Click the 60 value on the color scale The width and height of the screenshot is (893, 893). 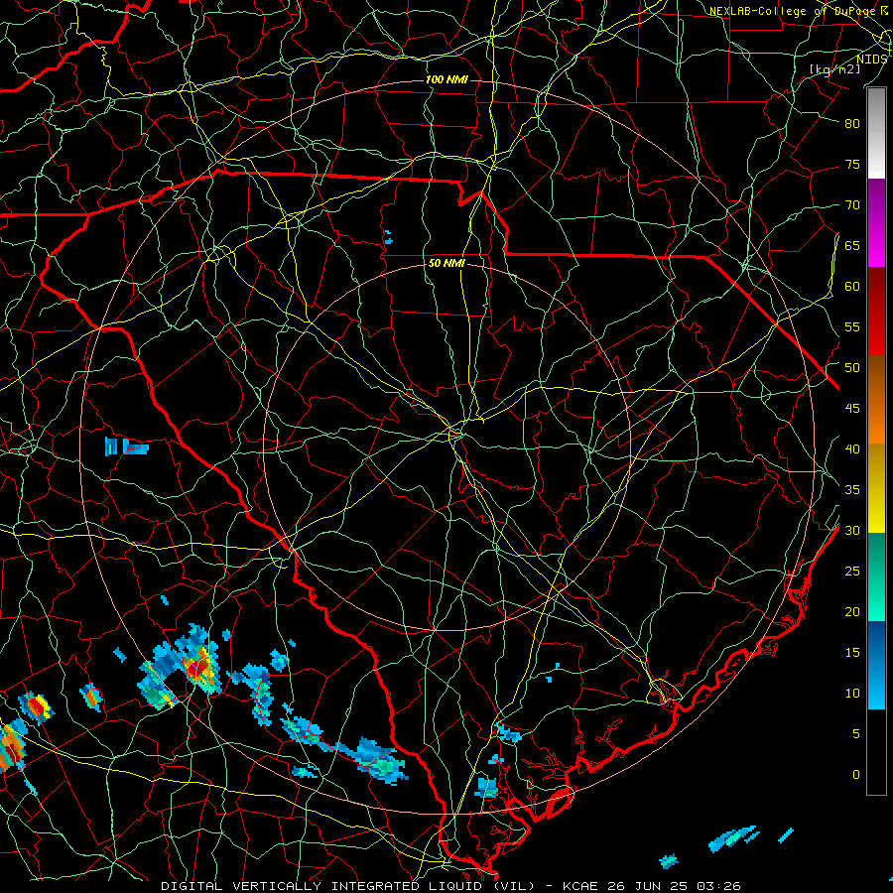pos(852,287)
